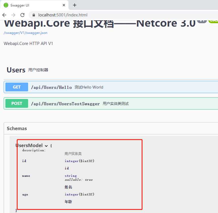Click the 测试Hello World summary text
The height and width of the screenshot is (213, 218).
click(89, 87)
